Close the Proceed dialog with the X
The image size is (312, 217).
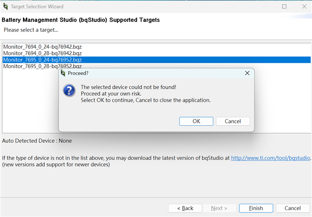247,73
